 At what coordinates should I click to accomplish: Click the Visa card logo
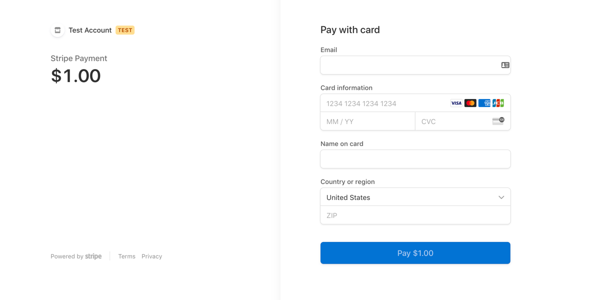456,103
